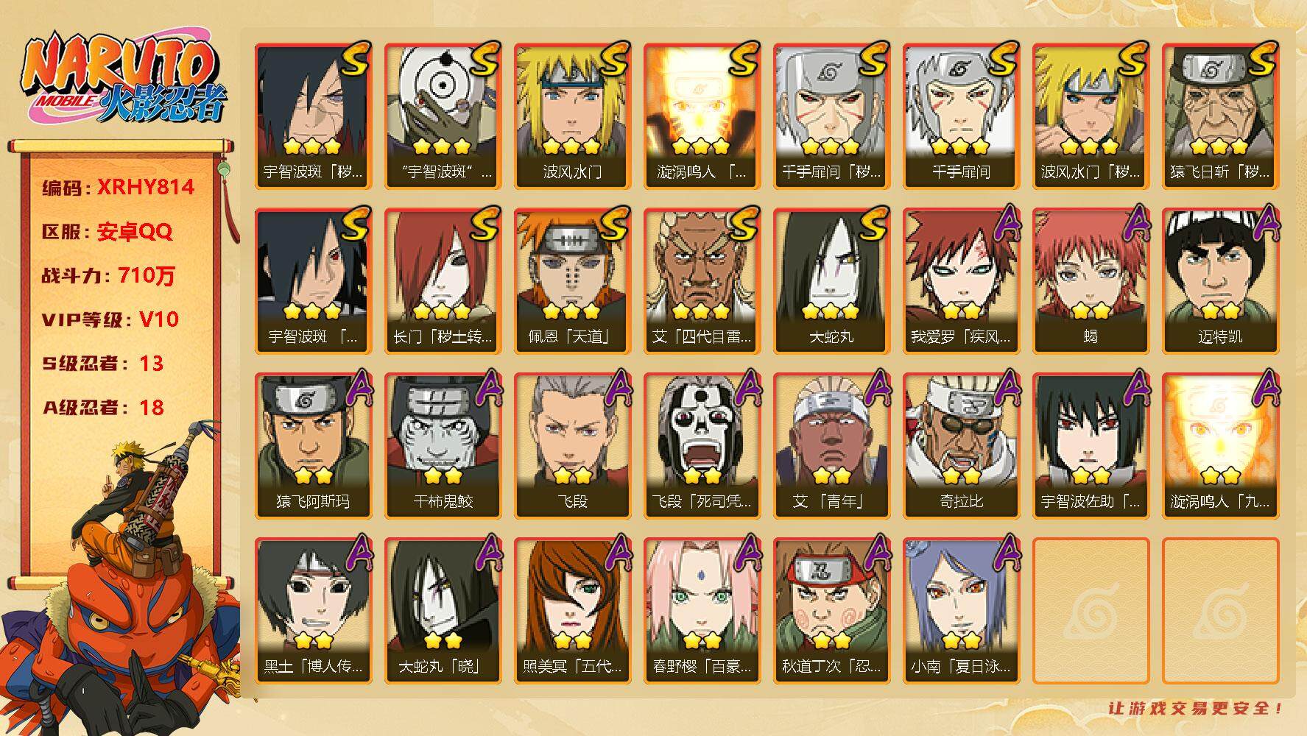Click the S rank badge on 猿飞日斩 card
1307x736 pixels.
pos(1262,60)
